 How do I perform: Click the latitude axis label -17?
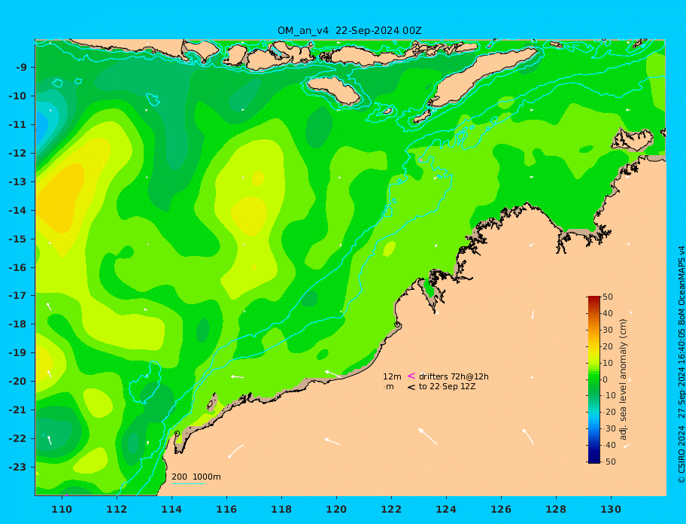pyautogui.click(x=17, y=295)
